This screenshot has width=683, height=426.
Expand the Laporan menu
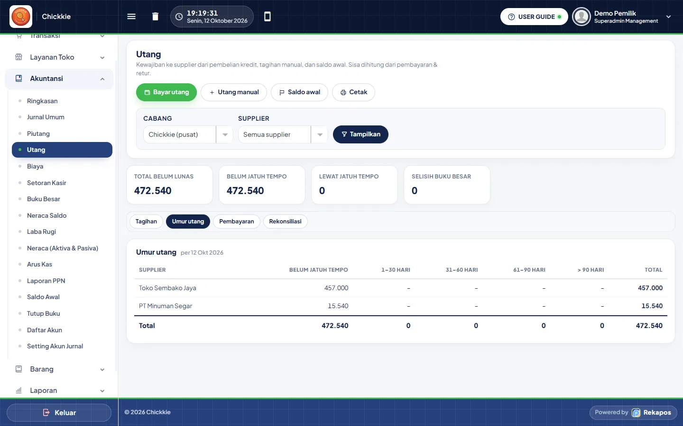pyautogui.click(x=102, y=391)
